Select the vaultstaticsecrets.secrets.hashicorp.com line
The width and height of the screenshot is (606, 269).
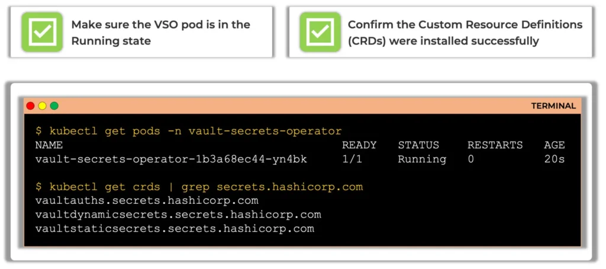point(175,229)
